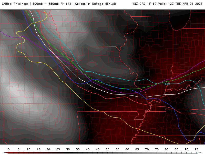Click the cyan "1540" contour label
Image resolution: width=205 pixels, height=154 pixels.
click(x=166, y=84)
